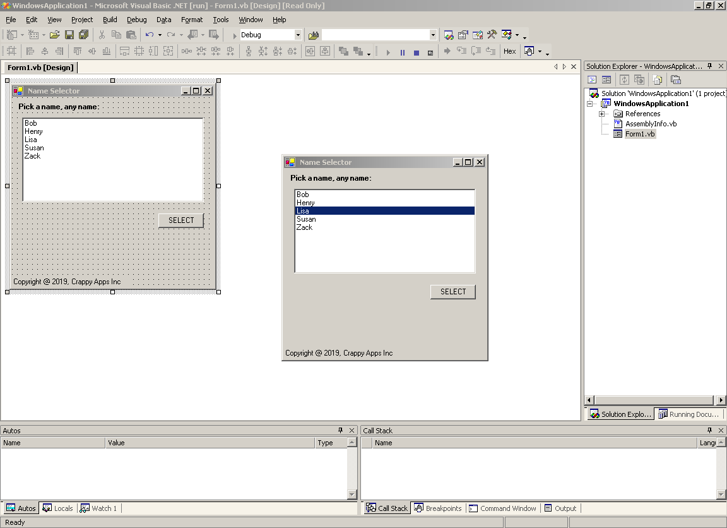Click View Designer icon in Solution Explorer

tap(606, 80)
